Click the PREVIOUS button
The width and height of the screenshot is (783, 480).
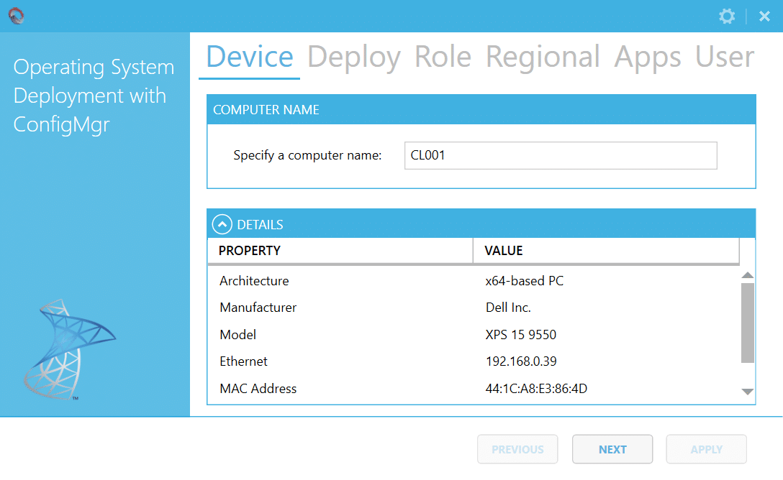(x=517, y=448)
